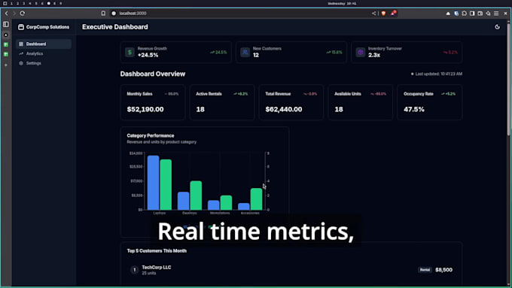This screenshot has width=512, height=288.
Task: Click the New Customers people icon
Action: pyautogui.click(x=245, y=52)
